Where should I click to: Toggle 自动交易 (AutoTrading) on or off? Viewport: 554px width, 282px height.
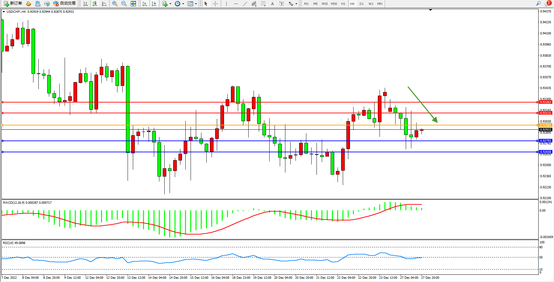pyautogui.click(x=65, y=4)
